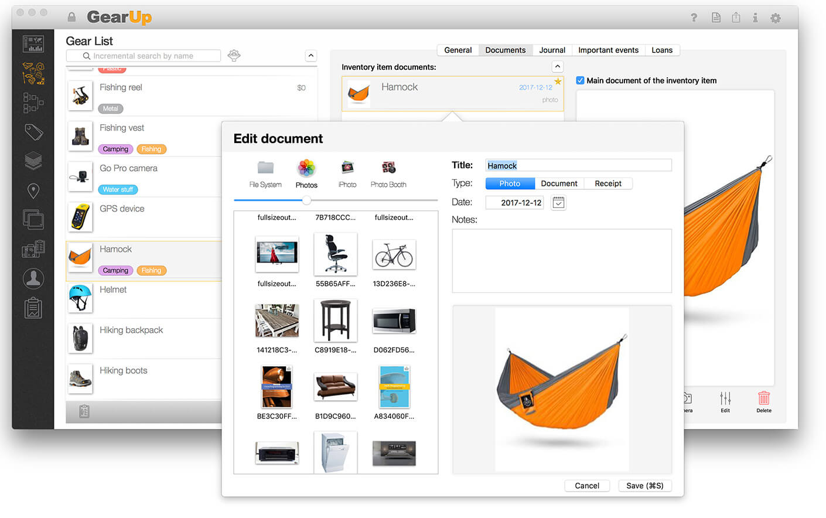The width and height of the screenshot is (826, 518).
Task: Collapse the Inventory item documents chevron
Action: 558,67
